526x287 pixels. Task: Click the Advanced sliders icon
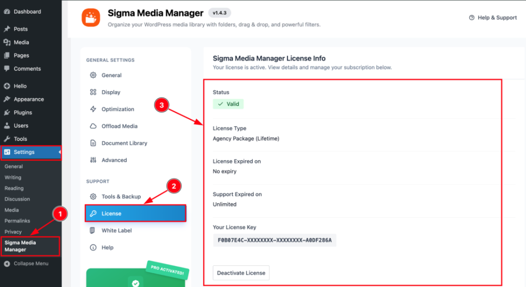[x=93, y=160]
